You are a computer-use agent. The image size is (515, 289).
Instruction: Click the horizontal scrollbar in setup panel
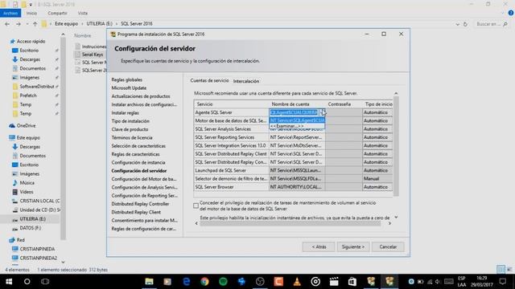pyautogui.click(x=290, y=223)
